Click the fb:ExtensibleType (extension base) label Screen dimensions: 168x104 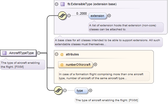click(x=92, y=4)
